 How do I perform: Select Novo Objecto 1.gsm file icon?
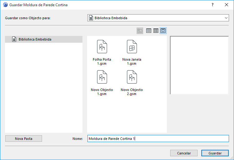click(x=102, y=77)
